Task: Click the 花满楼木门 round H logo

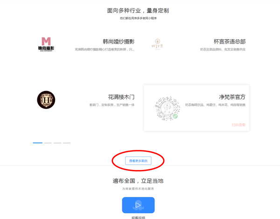Action: (46, 99)
